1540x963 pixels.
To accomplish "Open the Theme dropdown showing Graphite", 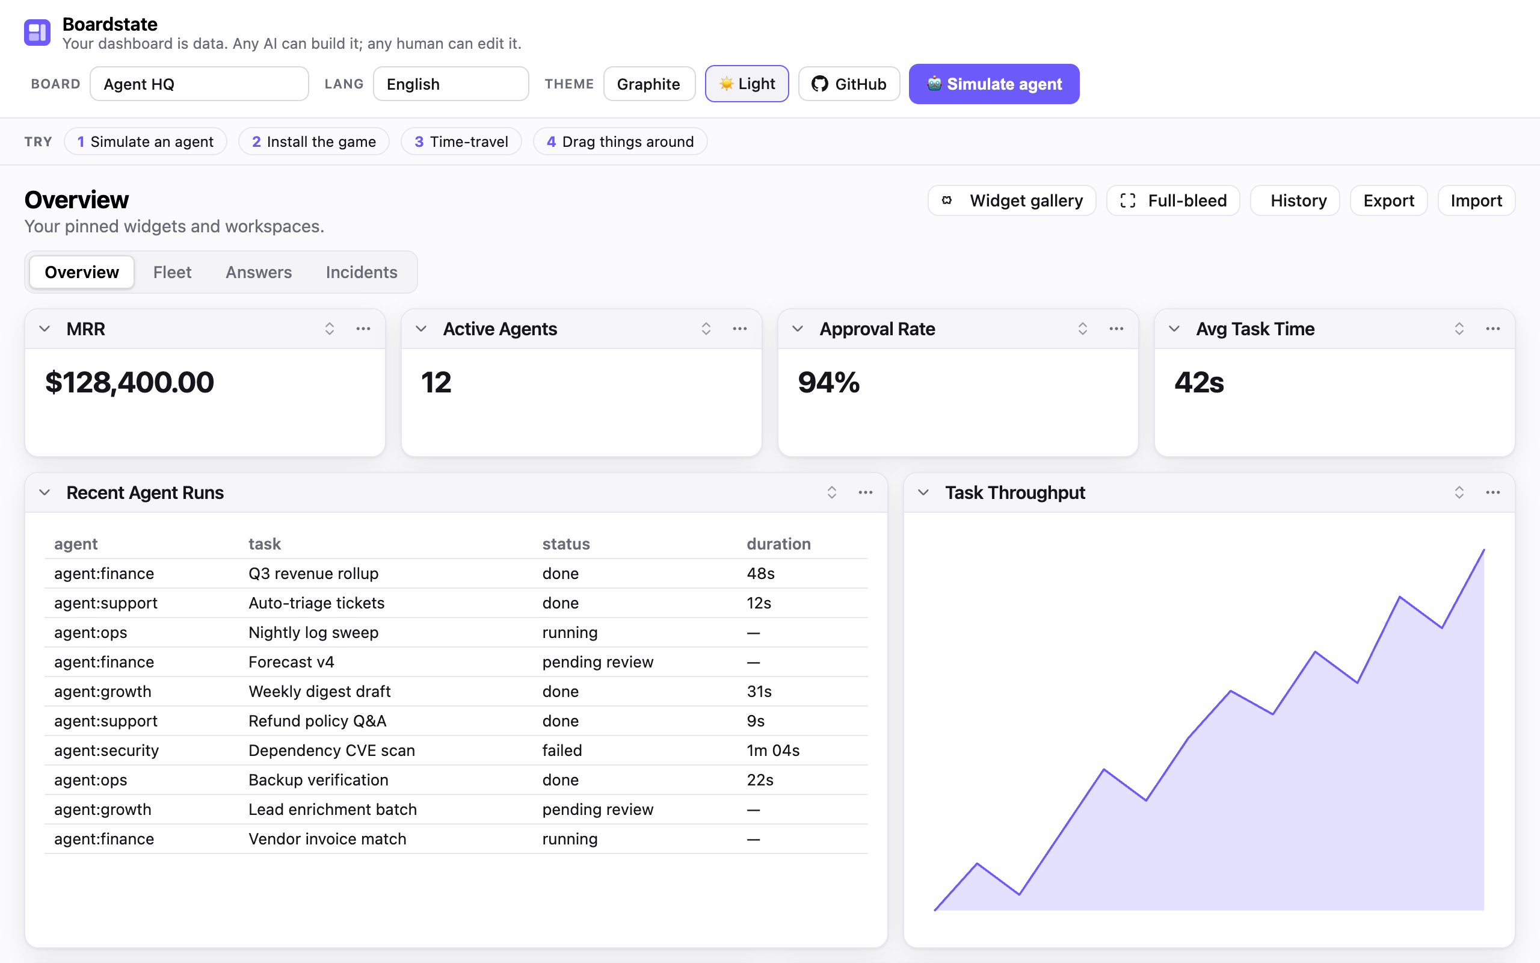I will click(649, 84).
